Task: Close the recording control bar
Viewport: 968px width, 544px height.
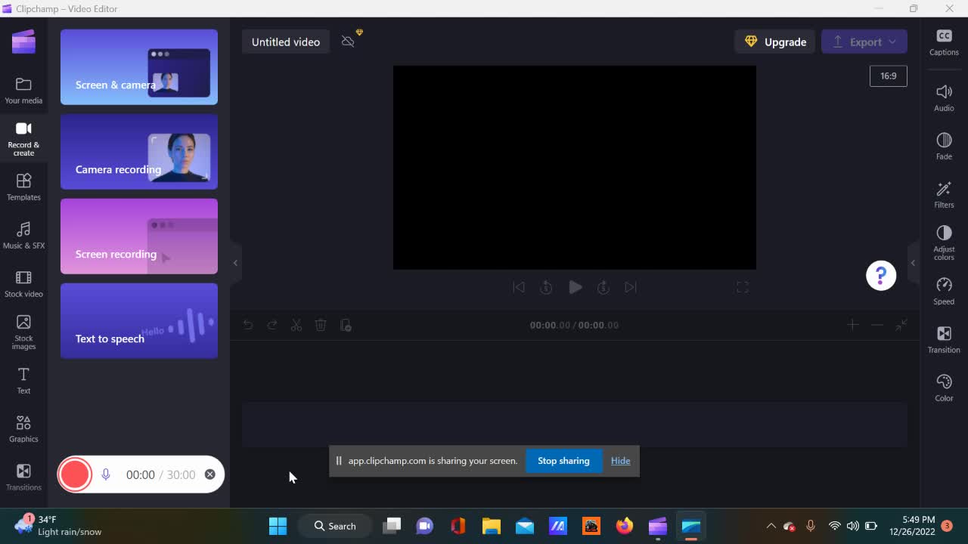Action: 209,474
